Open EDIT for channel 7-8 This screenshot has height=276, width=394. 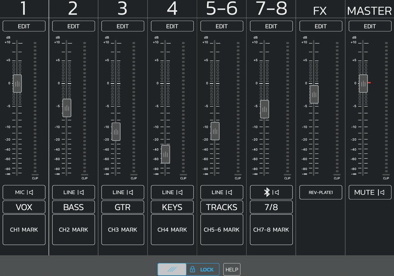tap(271, 26)
